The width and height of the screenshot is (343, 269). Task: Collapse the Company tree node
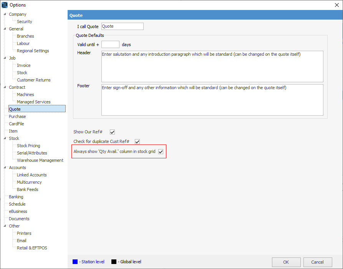pos(5,15)
